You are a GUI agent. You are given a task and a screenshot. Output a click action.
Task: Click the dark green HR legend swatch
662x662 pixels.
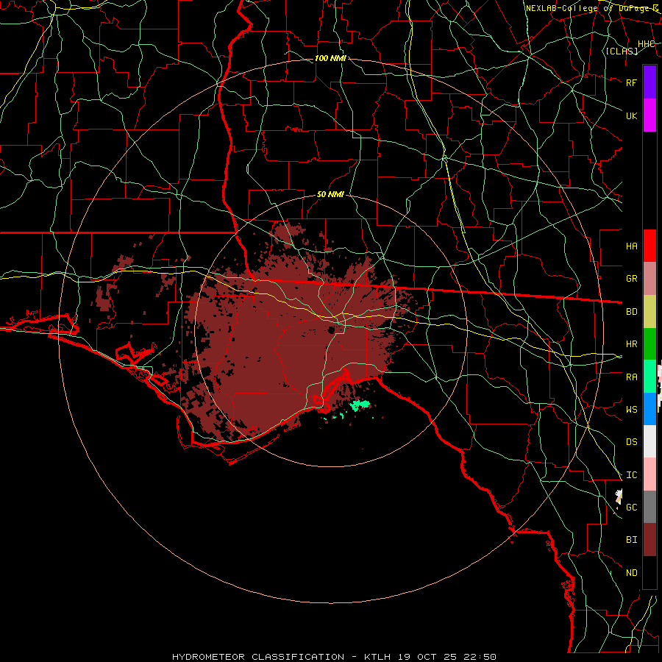click(x=649, y=344)
